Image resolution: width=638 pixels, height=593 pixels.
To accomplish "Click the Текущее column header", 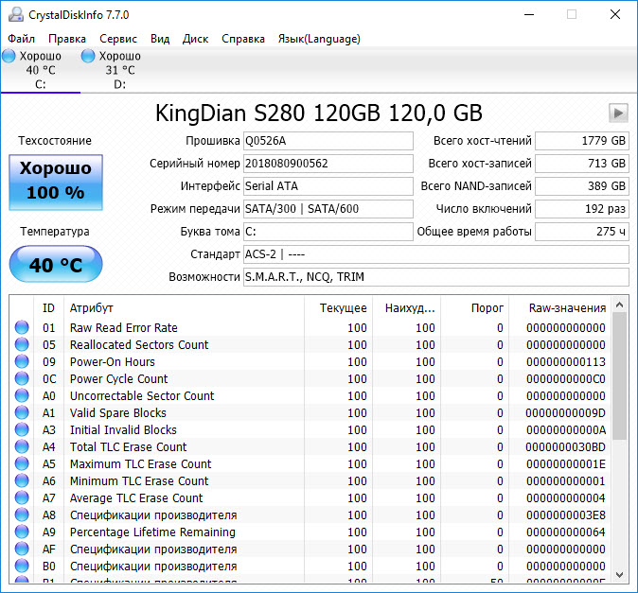I will click(338, 308).
